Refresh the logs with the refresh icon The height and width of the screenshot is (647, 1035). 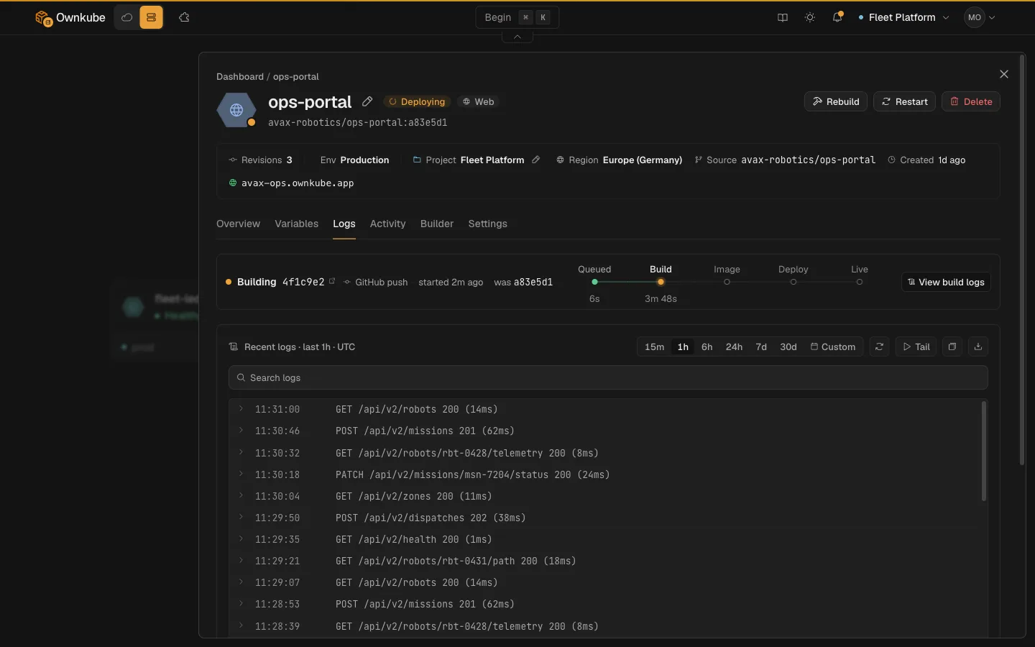coord(879,347)
